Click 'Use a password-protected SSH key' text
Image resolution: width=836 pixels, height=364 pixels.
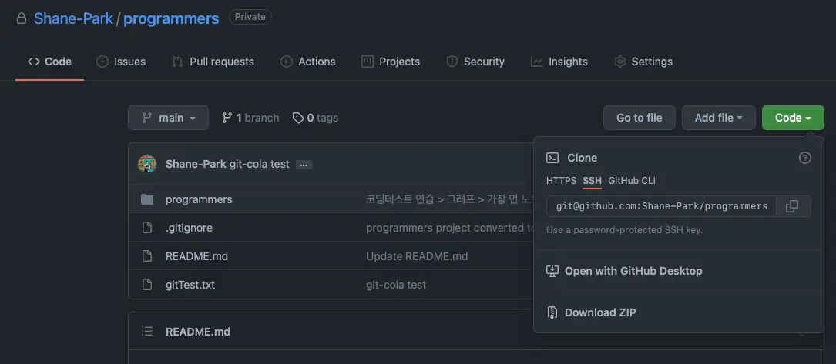click(x=624, y=230)
